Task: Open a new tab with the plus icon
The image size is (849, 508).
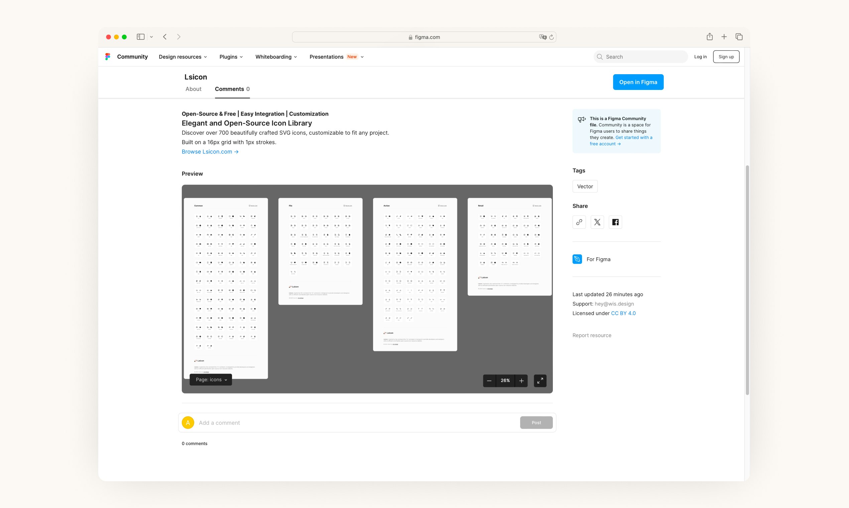Action: pos(724,37)
